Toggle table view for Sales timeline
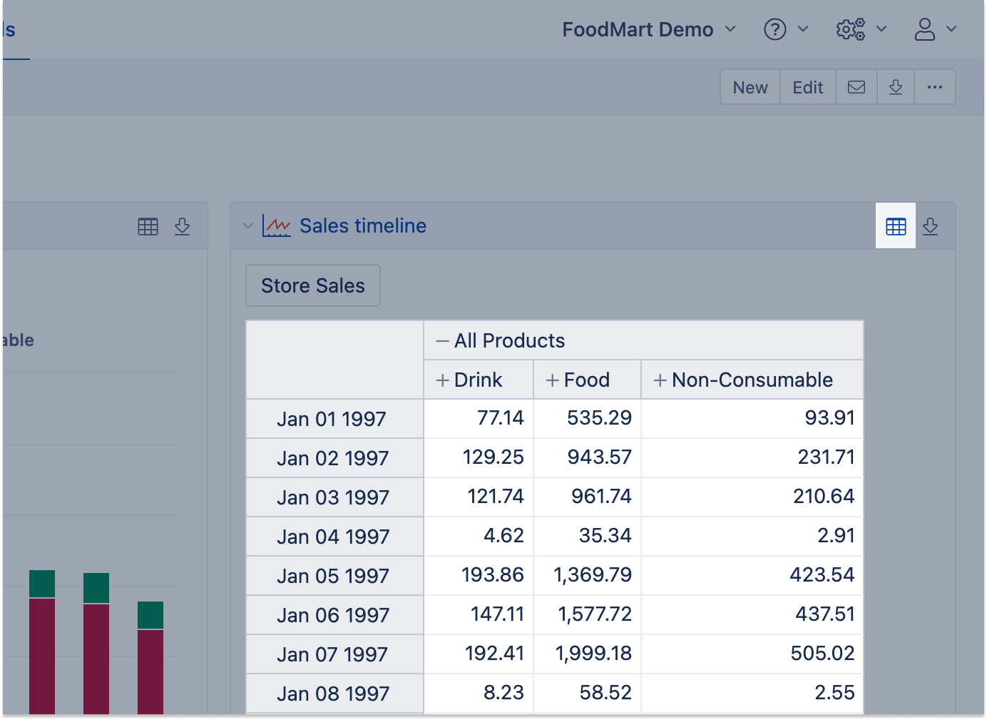The width and height of the screenshot is (987, 720). coord(896,226)
